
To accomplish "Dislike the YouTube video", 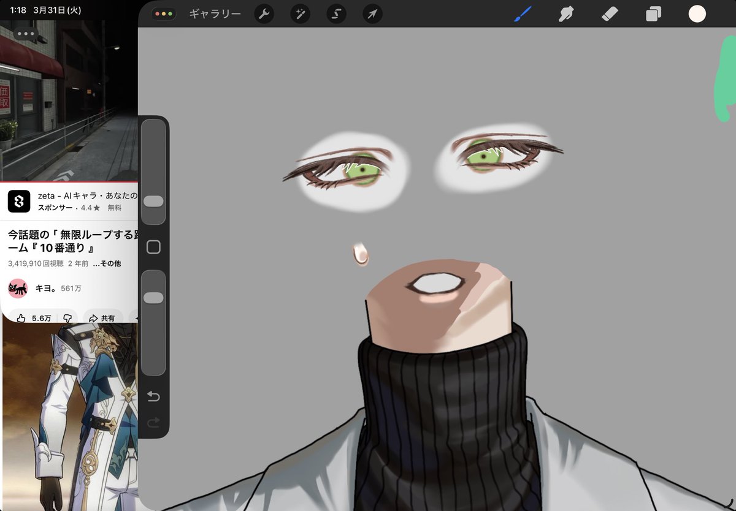I will (67, 318).
